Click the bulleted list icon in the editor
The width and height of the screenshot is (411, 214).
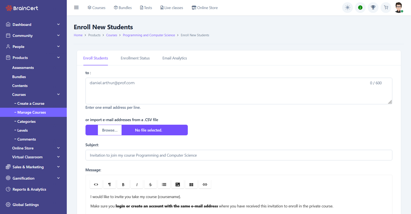[164, 184]
